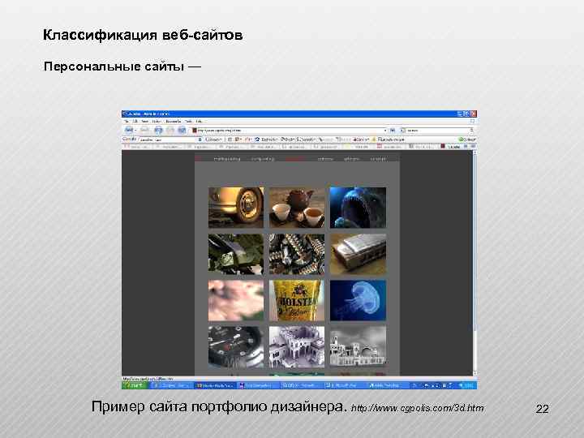Screen dimensions: 584x438
Task: Open the harmonica render thumbnail
Action: click(x=358, y=254)
